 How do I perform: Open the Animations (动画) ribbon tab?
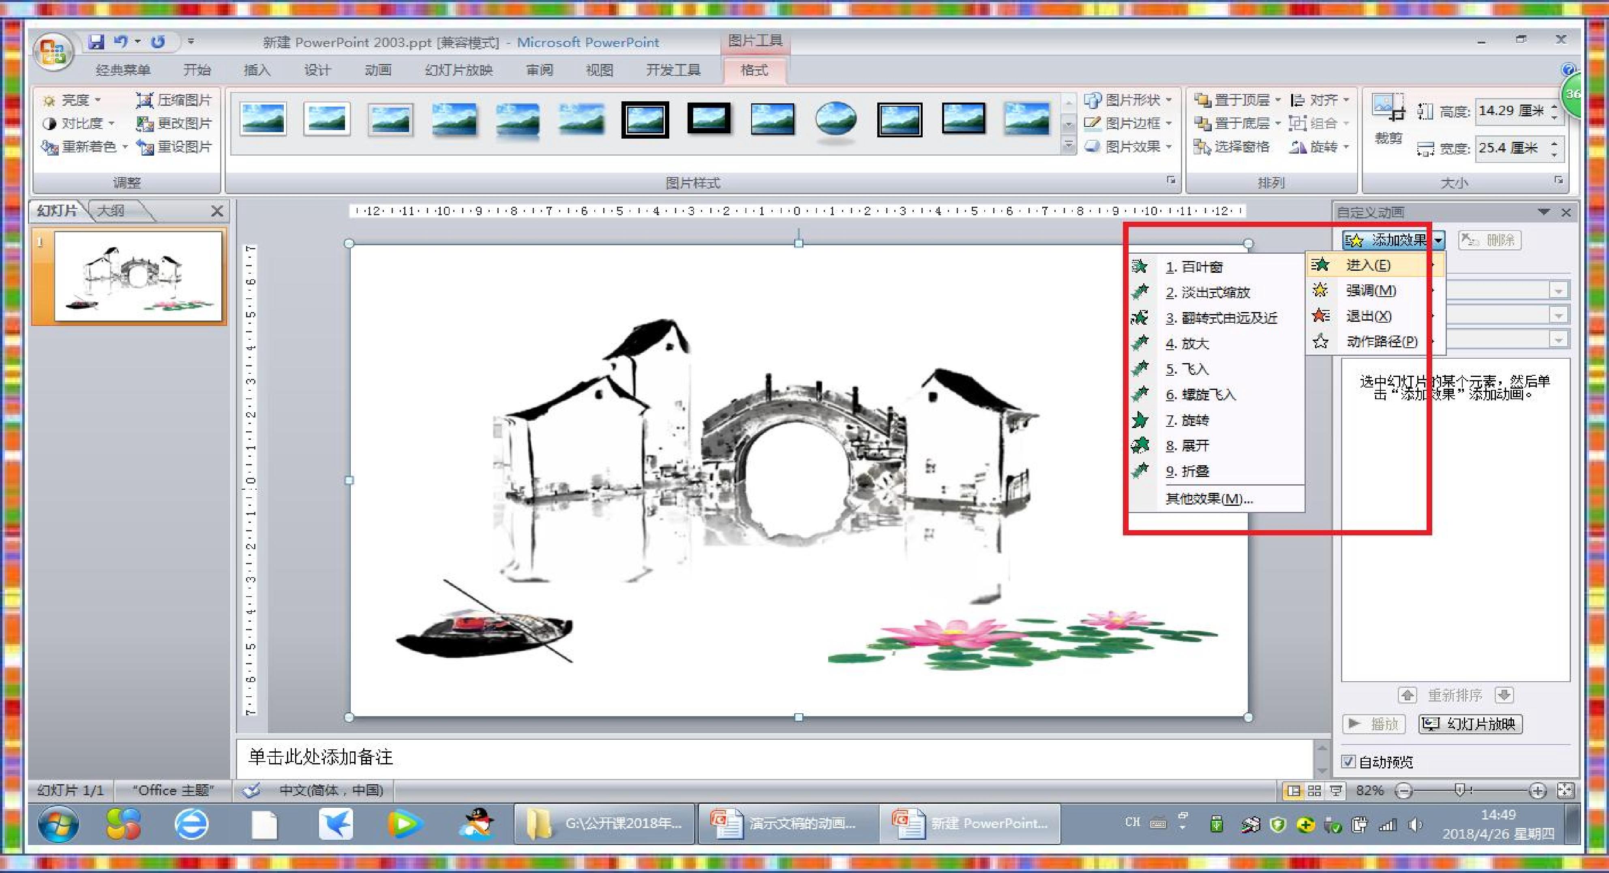coord(377,70)
